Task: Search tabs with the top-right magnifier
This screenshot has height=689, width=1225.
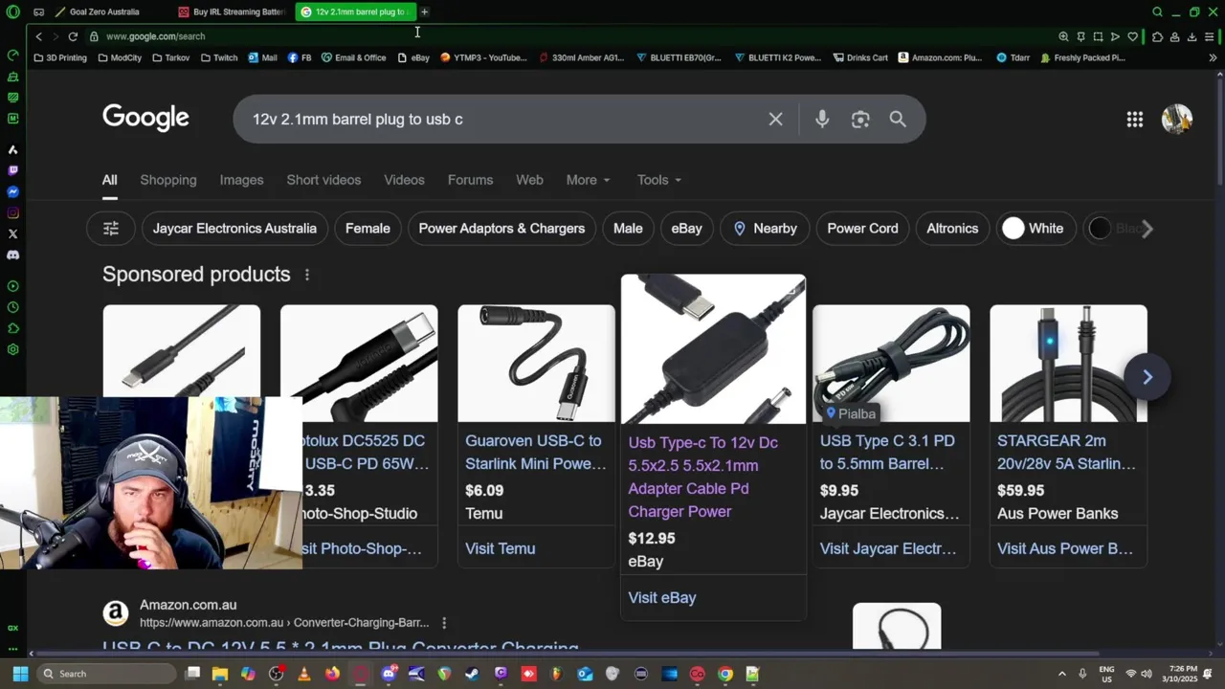Action: [x=1157, y=12]
